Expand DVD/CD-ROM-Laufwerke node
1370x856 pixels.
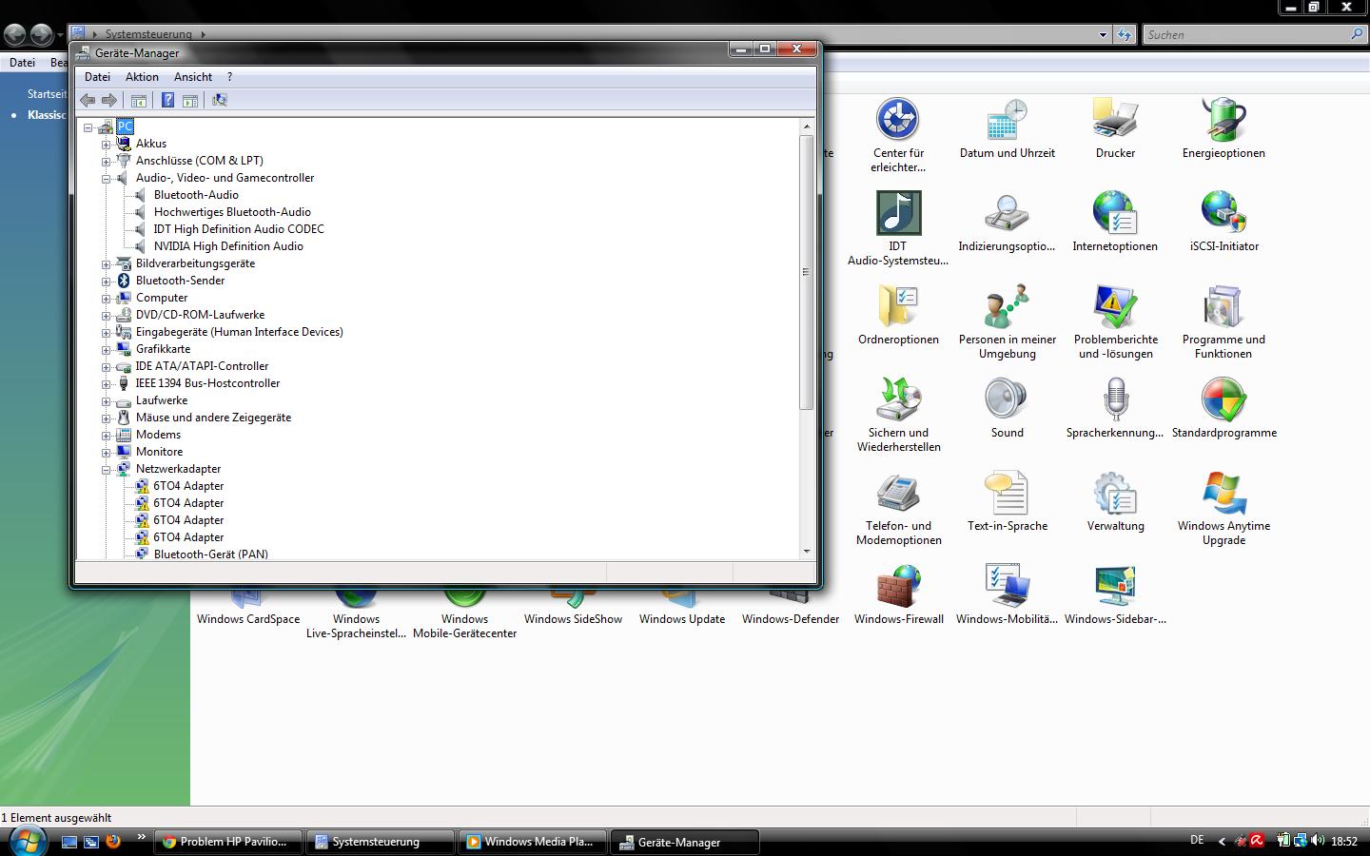(107, 315)
